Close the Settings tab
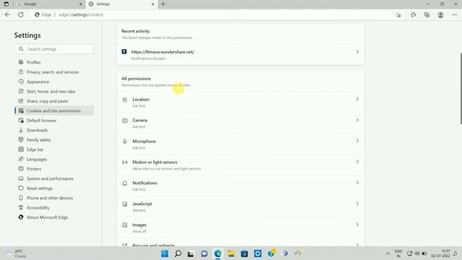 point(153,4)
